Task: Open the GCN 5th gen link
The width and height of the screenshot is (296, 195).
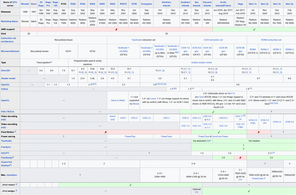Action: coord(240,49)
